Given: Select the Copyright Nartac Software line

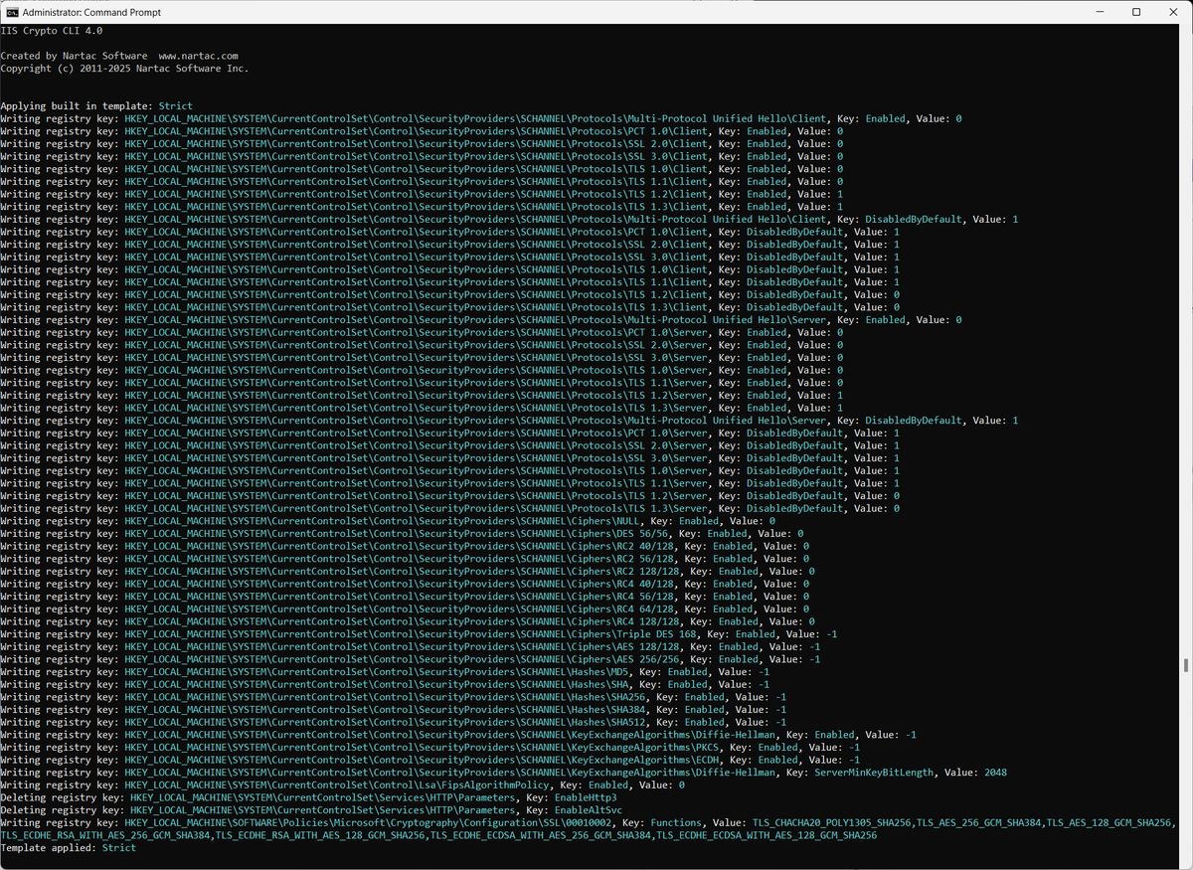Looking at the screenshot, I should (x=124, y=68).
